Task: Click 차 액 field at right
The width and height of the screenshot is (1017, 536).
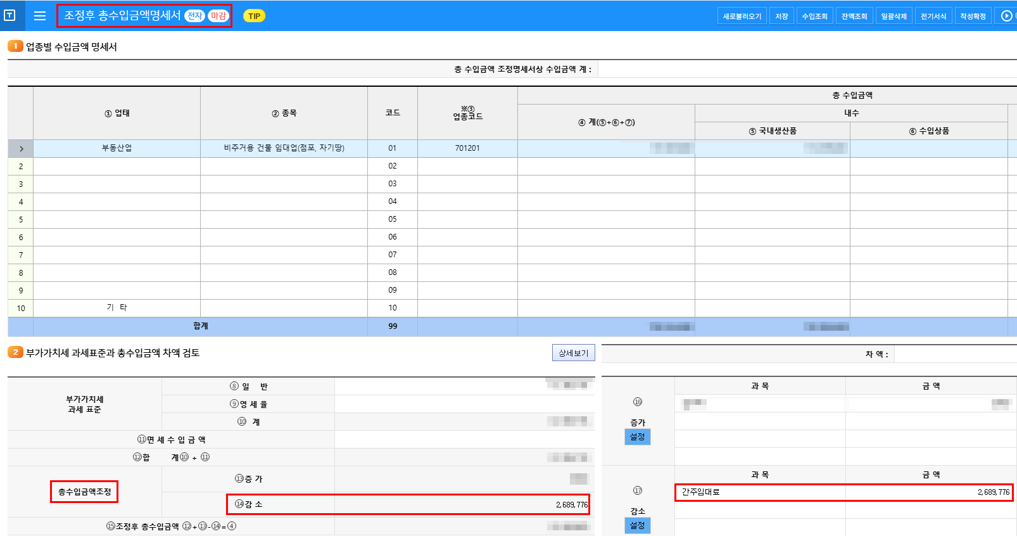Action: (x=955, y=354)
